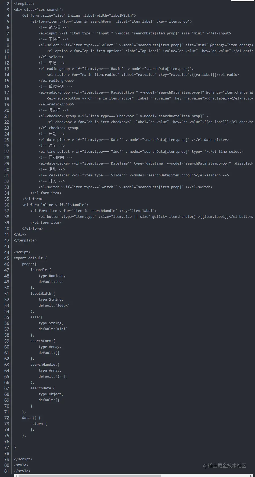The height and width of the screenshot is (477, 255).
Task: Click the "export default {" line
Action: 30,258
